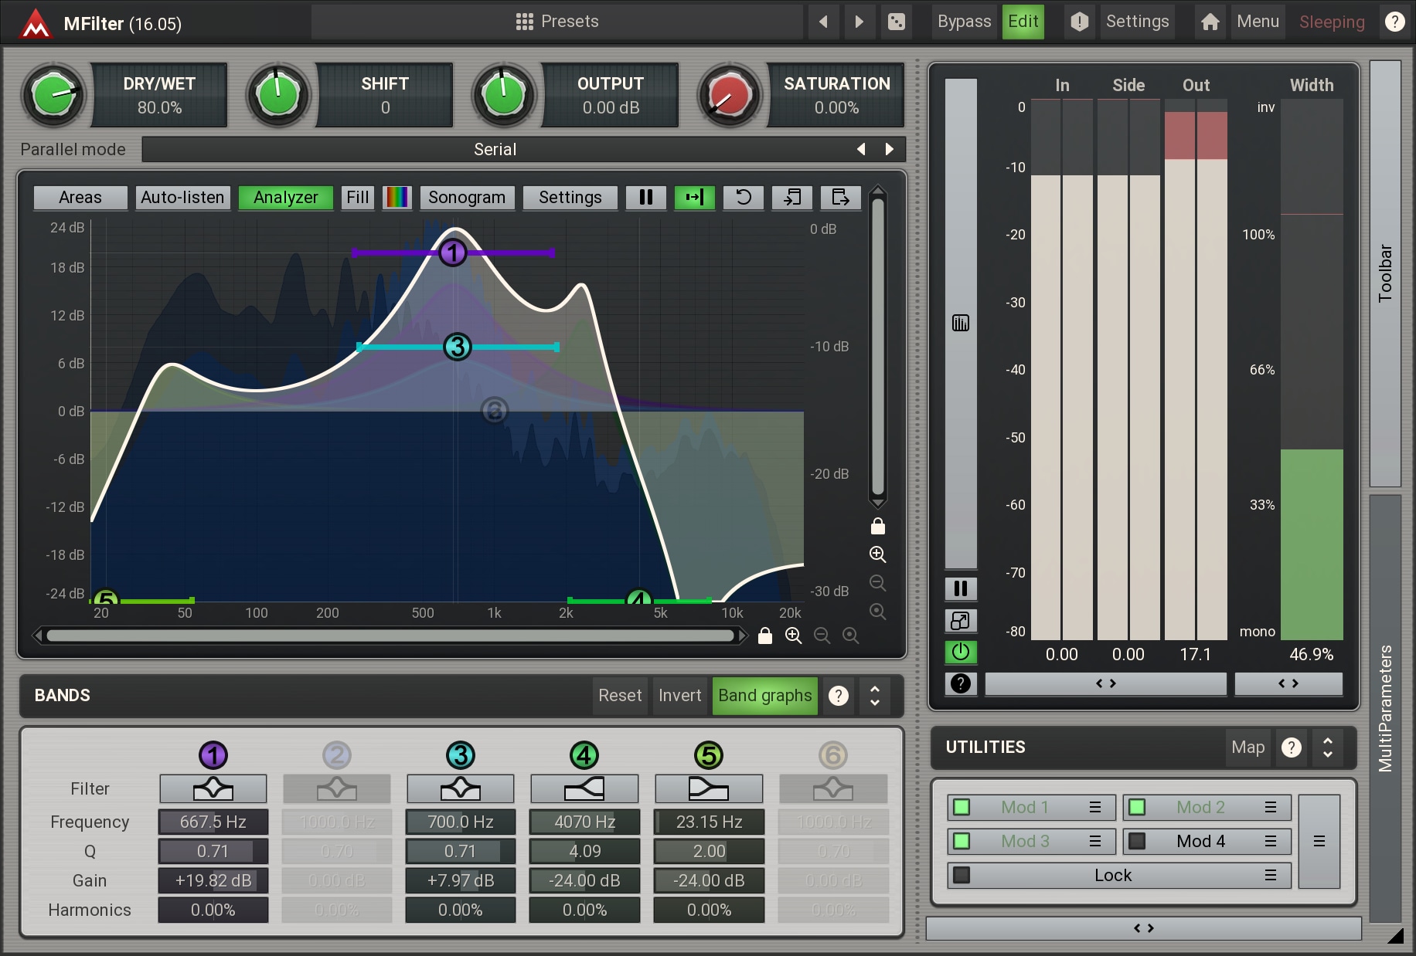
Task: Pause the meters with the pause icon
Action: (961, 588)
